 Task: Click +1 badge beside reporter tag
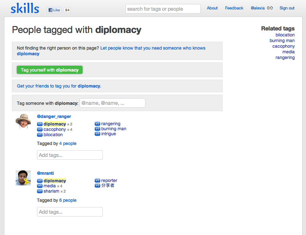[97, 181]
